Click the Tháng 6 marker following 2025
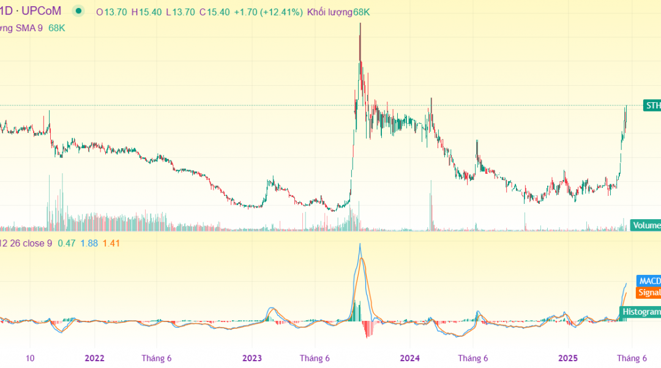661x368 pixels. [632, 358]
